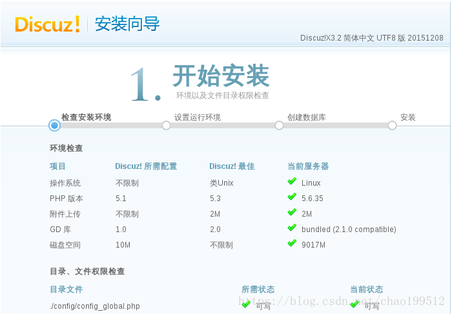Click the Linux current server value
This screenshot has width=452, height=314.
[x=311, y=183]
